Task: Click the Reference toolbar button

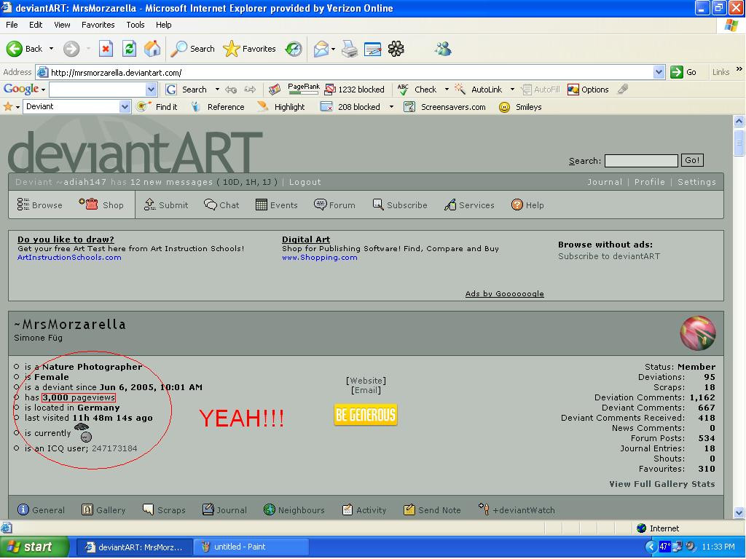Action: pos(217,107)
